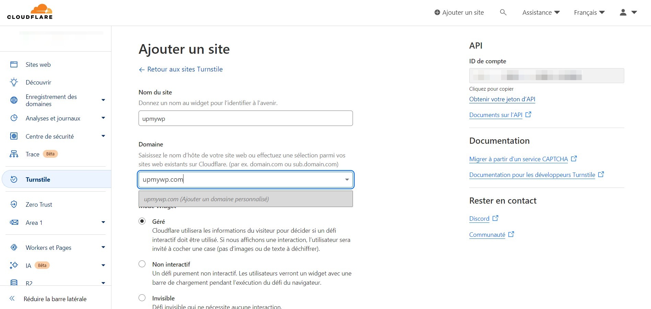Click the Centre de sécurité icon
The image size is (651, 309).
[x=14, y=136]
